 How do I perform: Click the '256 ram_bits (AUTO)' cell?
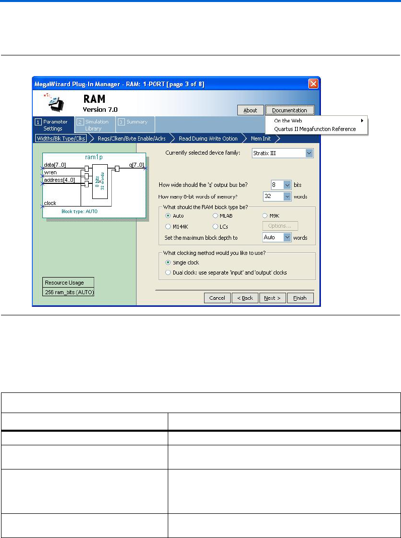69,292
